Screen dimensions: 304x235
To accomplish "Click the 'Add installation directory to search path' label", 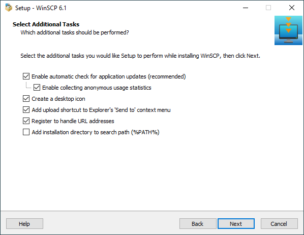I will (x=96, y=132).
